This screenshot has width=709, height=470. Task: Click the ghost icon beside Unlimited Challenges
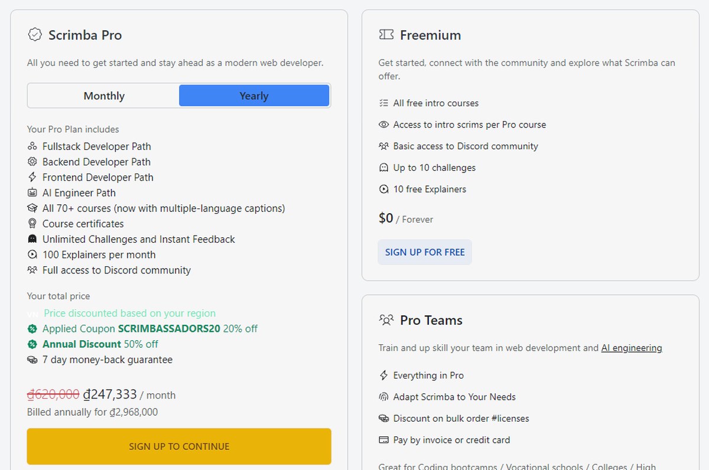coord(32,239)
